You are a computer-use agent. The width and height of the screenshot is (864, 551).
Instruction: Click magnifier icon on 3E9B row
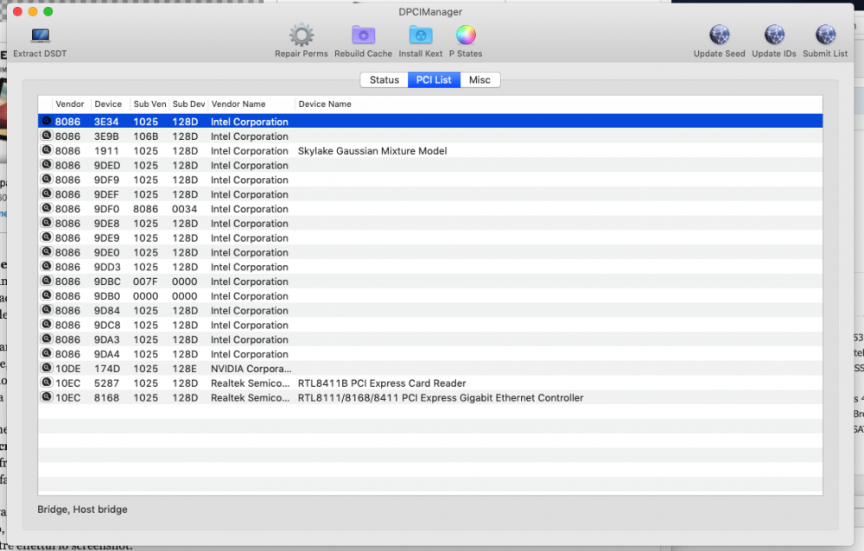(x=47, y=136)
